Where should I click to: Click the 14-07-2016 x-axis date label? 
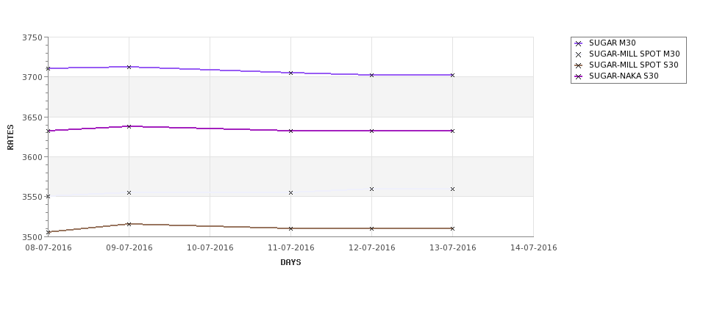pyautogui.click(x=534, y=248)
